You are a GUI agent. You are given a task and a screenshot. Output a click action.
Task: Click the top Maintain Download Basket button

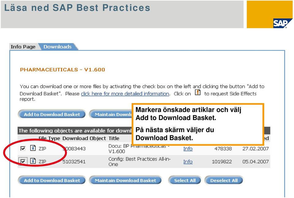pyautogui.click(x=111, y=114)
